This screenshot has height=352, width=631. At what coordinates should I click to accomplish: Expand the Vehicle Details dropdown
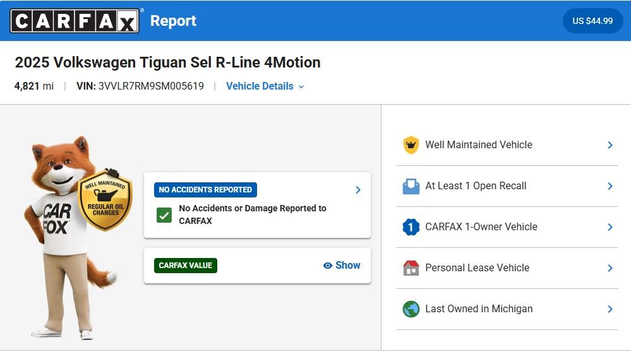coord(265,86)
